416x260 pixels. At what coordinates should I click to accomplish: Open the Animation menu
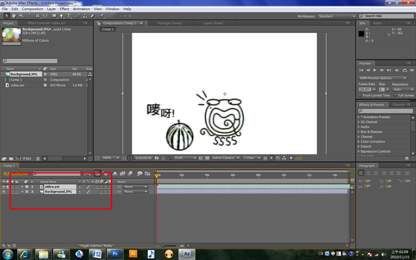pos(81,9)
